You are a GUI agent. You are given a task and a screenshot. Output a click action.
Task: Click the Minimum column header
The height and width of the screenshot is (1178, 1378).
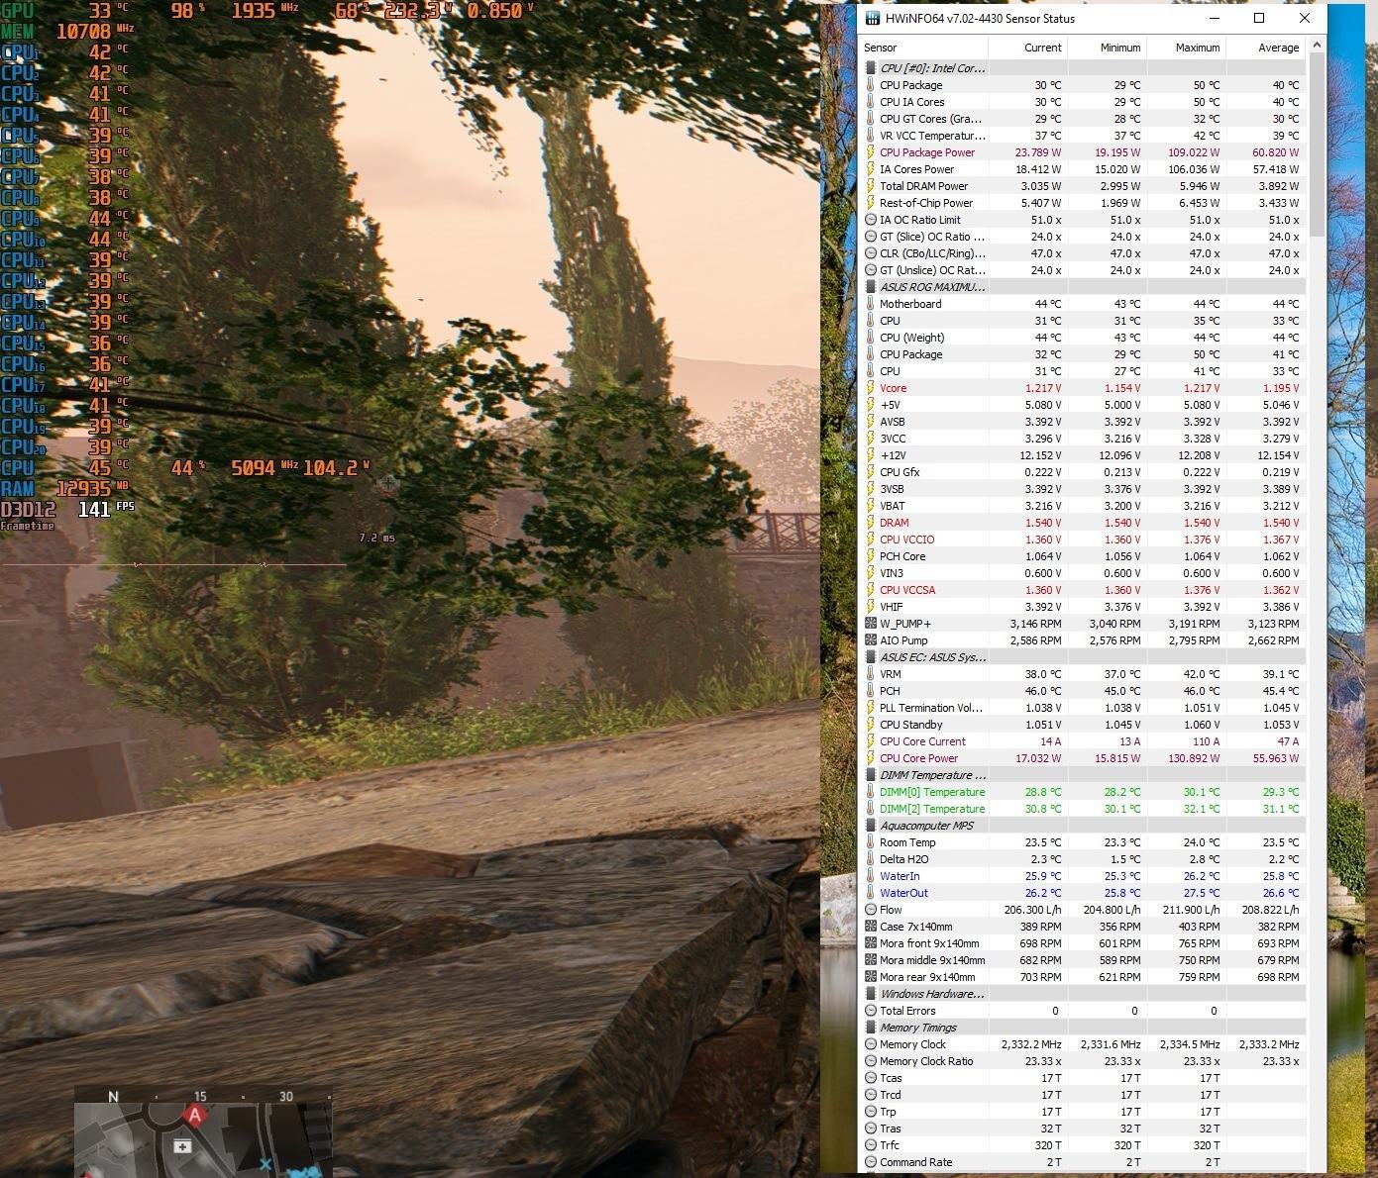tap(1107, 48)
